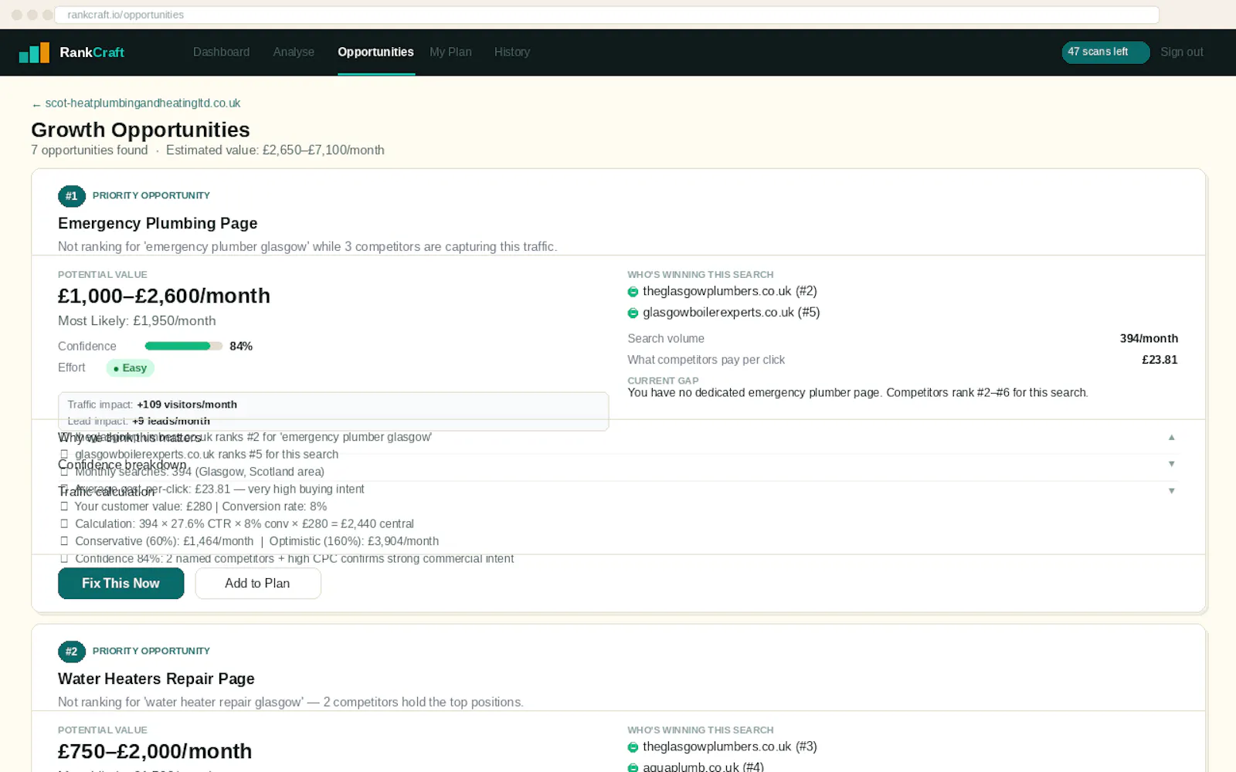The width and height of the screenshot is (1236, 772).
Task: Click the 394/month search volume value
Action: (1149, 338)
